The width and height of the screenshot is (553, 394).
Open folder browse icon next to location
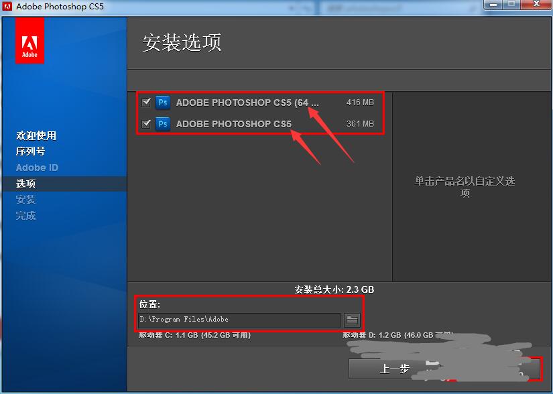pos(352,320)
